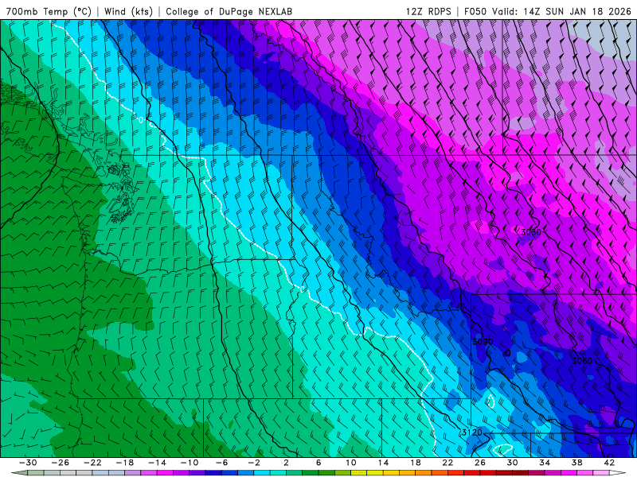Screen dimensions: 637x477
Task: Click the -26 value on the color scale
Action: tap(61, 463)
